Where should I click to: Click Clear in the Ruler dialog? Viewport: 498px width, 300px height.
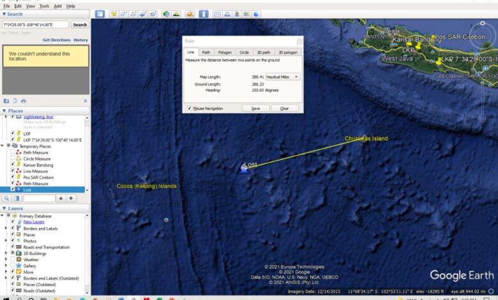point(285,109)
